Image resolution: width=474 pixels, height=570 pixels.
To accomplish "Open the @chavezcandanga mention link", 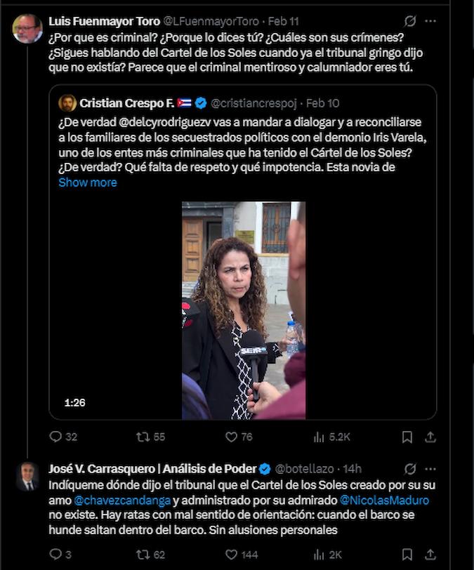I will coord(122,501).
